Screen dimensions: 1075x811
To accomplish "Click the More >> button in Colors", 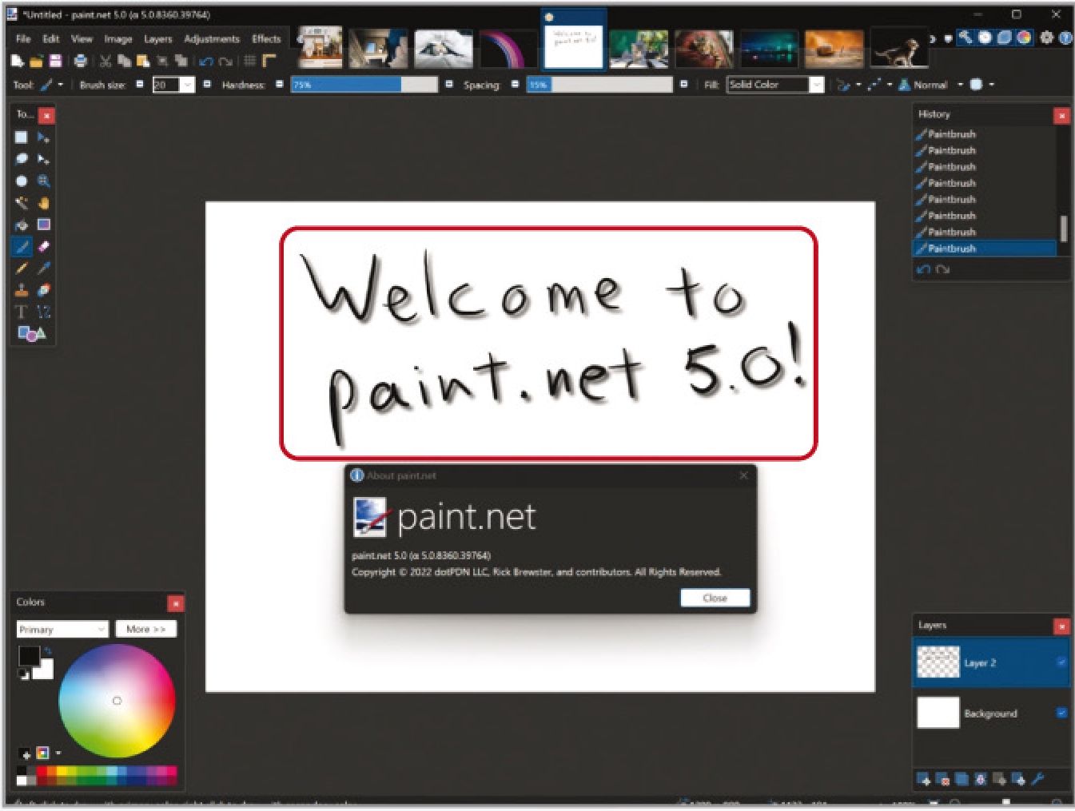I will [145, 630].
